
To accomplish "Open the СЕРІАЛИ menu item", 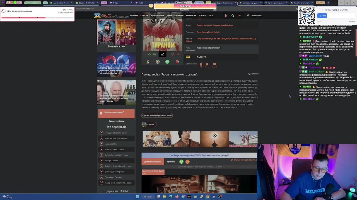I will [144, 16].
